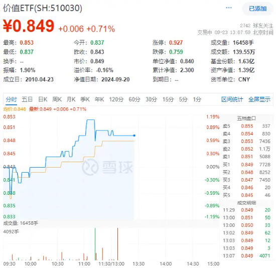Click the 跌停 value 0.759
276x268 pixels.
coord(176,52)
